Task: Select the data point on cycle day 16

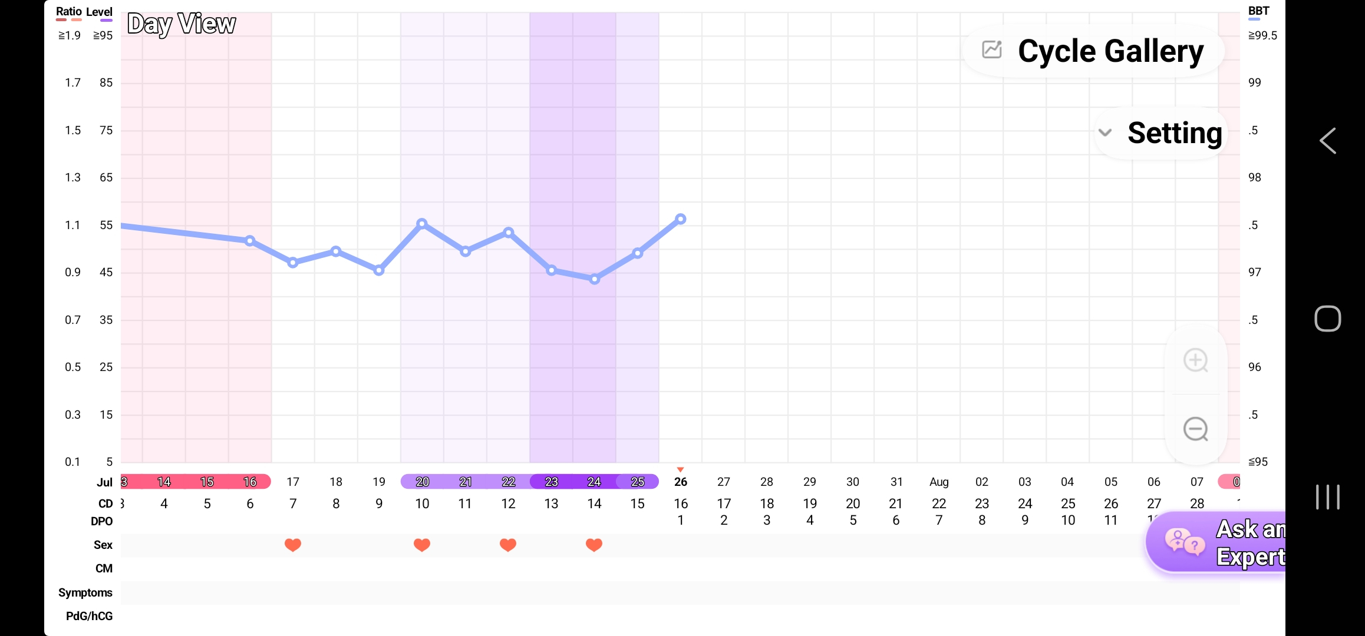Action: click(681, 219)
